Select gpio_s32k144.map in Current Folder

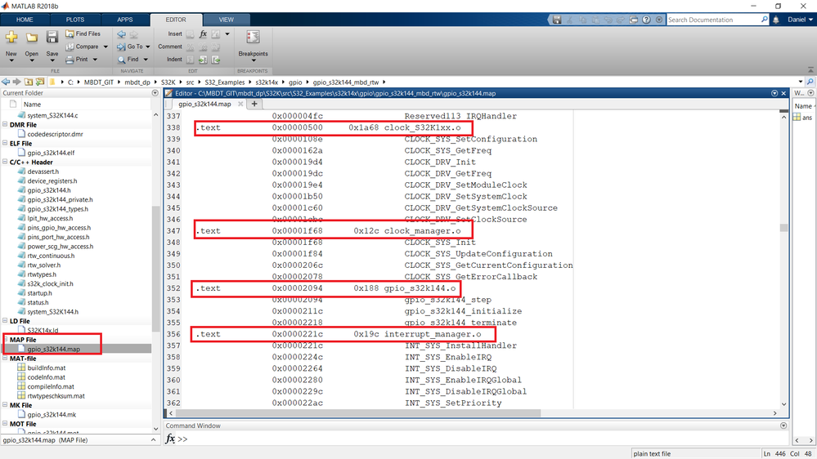pyautogui.click(x=54, y=350)
